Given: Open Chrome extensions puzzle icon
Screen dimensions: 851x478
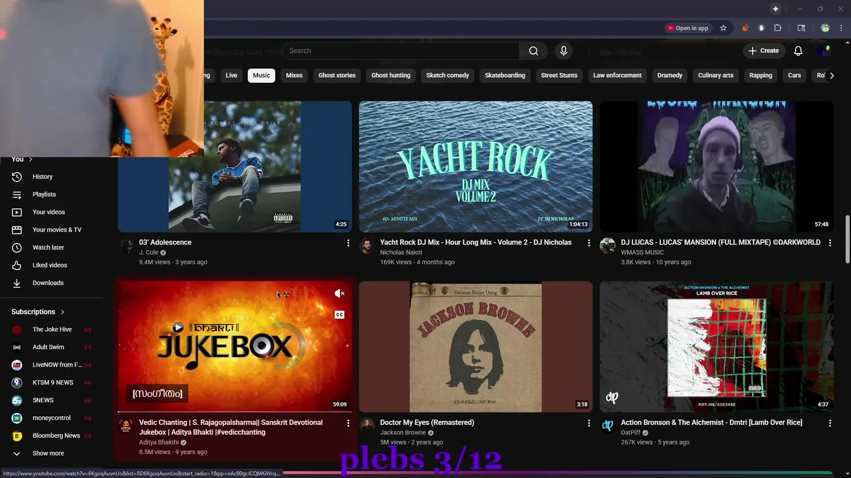Looking at the screenshot, I should [x=778, y=28].
